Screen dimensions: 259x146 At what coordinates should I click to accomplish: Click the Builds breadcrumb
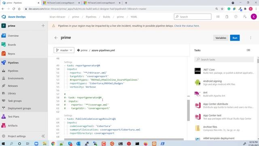coord(106,17)
